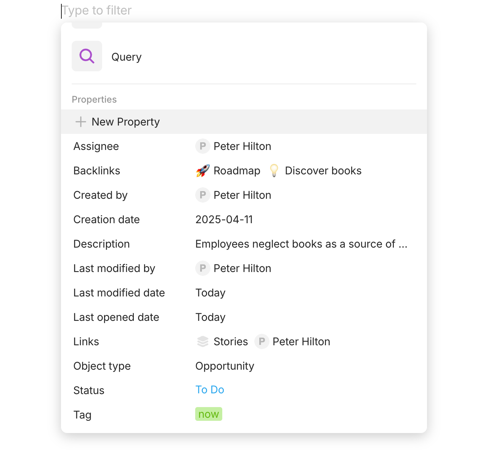Select the Query menu item label
The height and width of the screenshot is (454, 488).
point(126,57)
